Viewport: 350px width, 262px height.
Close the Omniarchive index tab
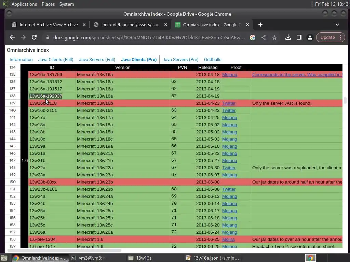pyautogui.click(x=247, y=25)
